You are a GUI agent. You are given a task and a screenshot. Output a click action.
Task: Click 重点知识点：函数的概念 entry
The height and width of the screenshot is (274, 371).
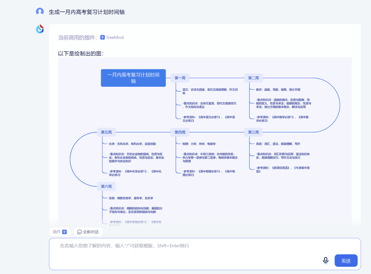coord(283,103)
